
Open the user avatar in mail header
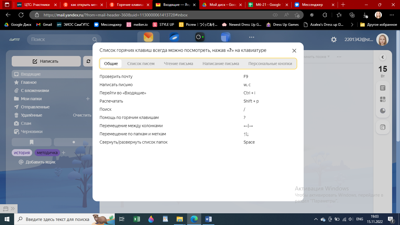tap(382, 40)
